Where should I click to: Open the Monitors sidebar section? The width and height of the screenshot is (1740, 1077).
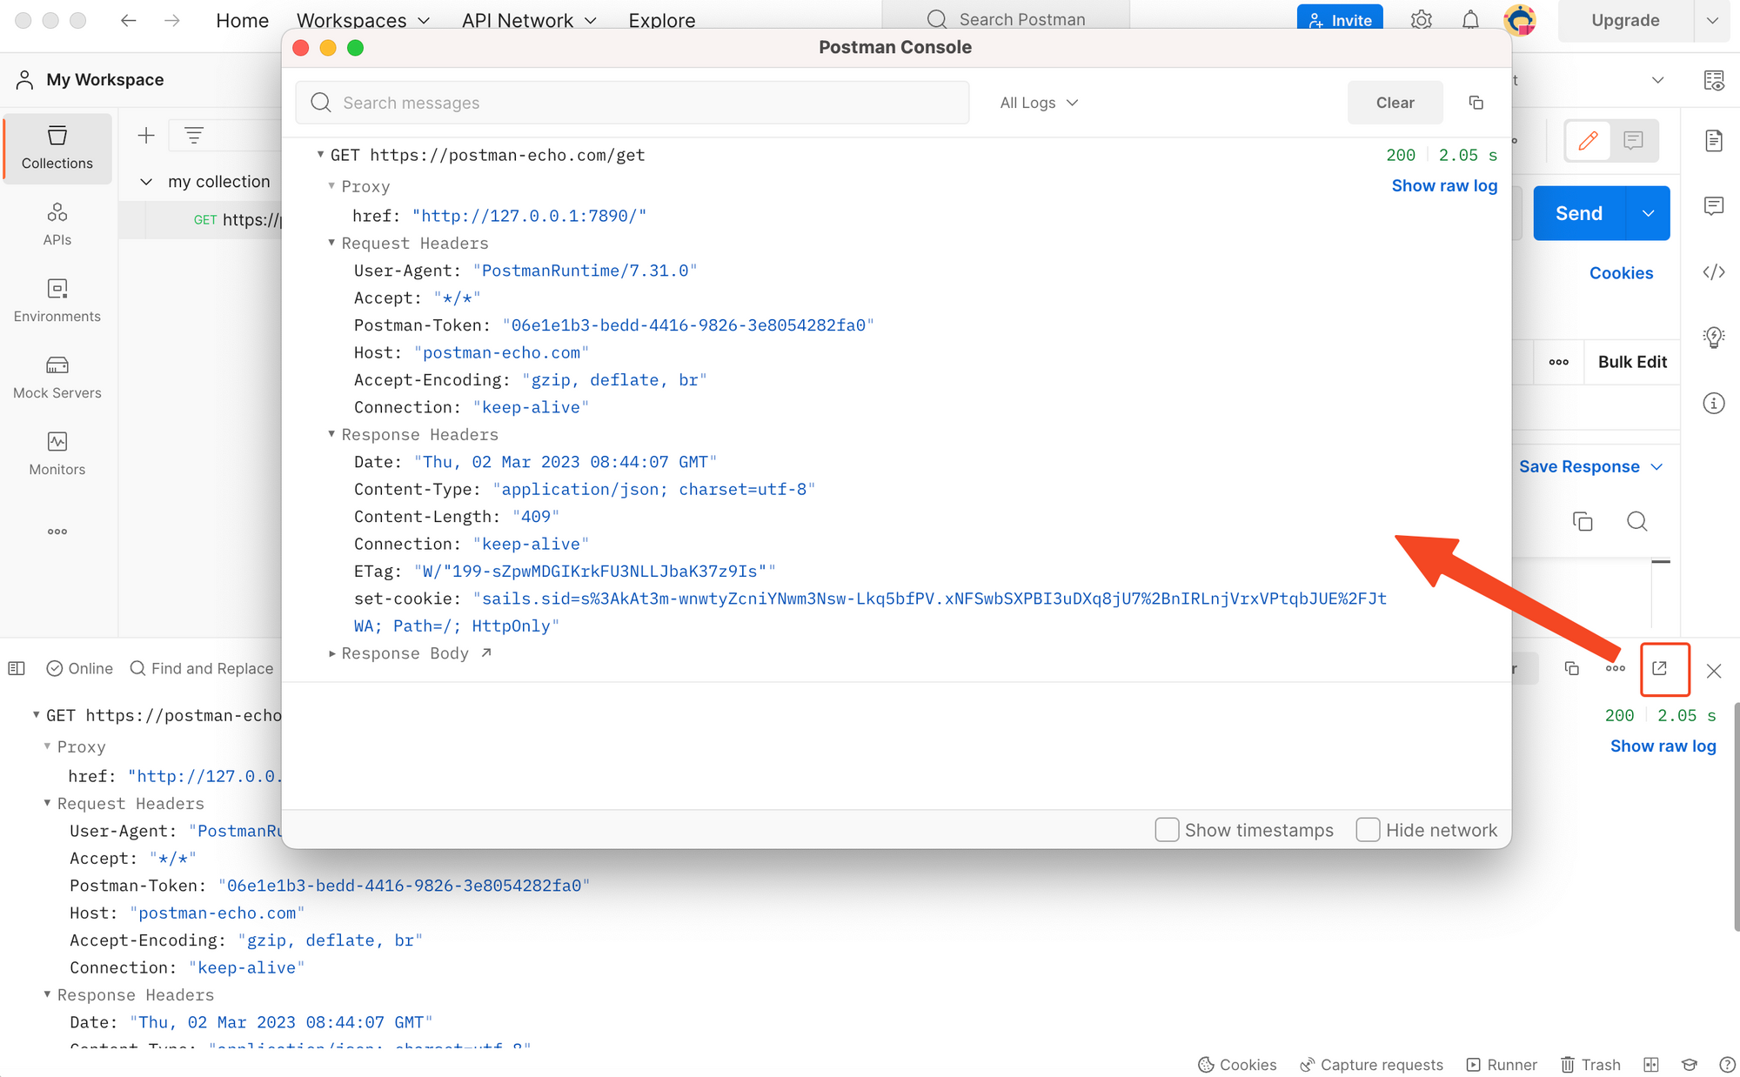click(x=57, y=453)
